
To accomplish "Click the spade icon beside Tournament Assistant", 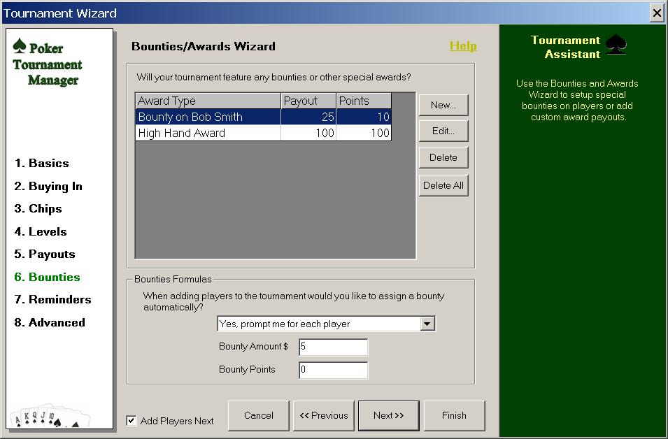I will pos(616,43).
